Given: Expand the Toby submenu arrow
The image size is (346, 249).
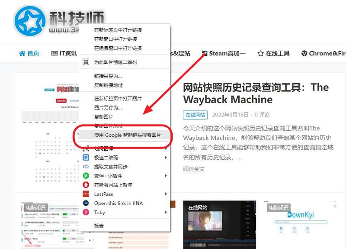Looking at the screenshot, I should 166,212.
